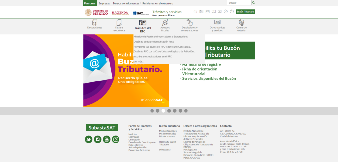Open the Datos abiertos footer link
Image resolution: width=338 pixels, height=162 pixels.
pyautogui.click(x=136, y=145)
